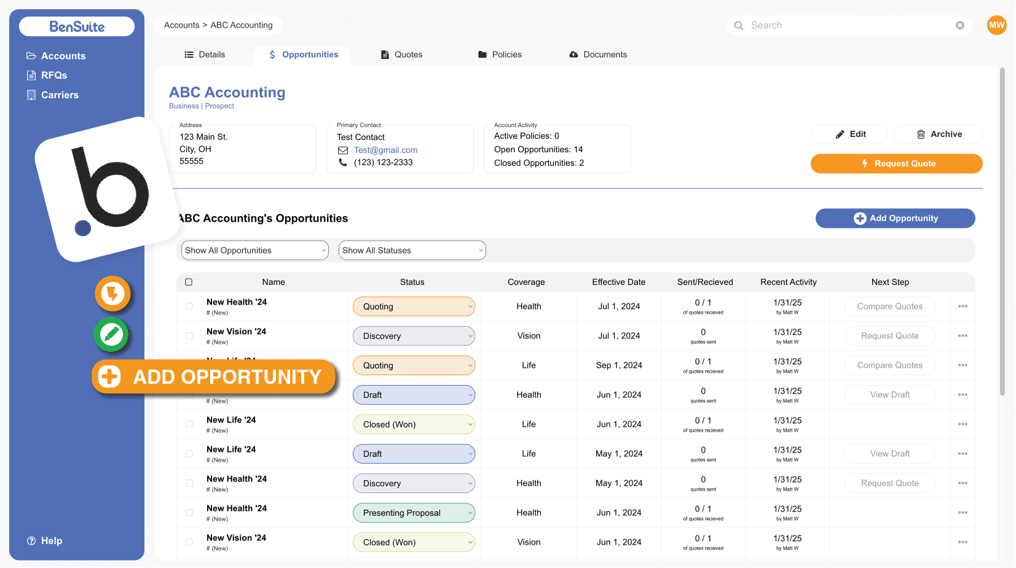Open more options for New Vision '24 Closed (Won) row
The height and width of the screenshot is (568, 1016).
point(963,542)
